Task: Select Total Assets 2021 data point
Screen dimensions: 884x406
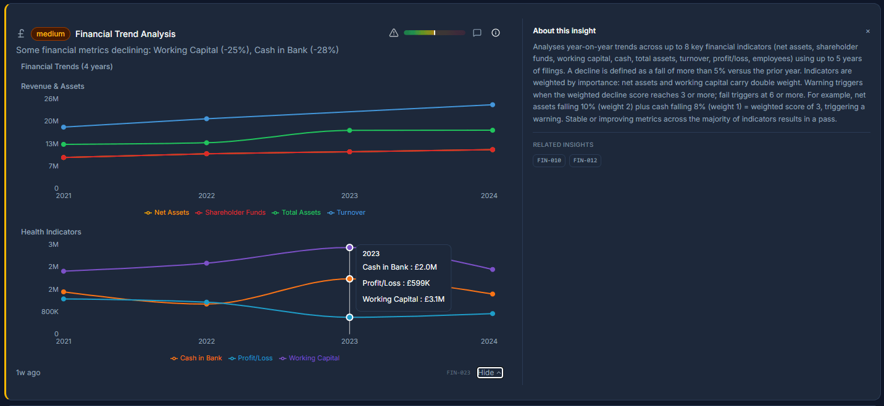Action: [x=64, y=144]
